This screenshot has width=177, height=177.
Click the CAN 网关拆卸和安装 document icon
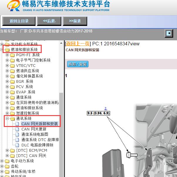[17, 124]
